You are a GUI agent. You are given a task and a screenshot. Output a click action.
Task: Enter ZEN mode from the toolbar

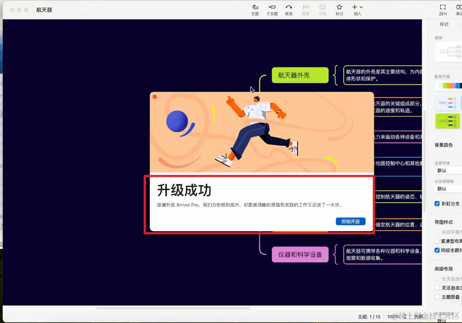(442, 10)
